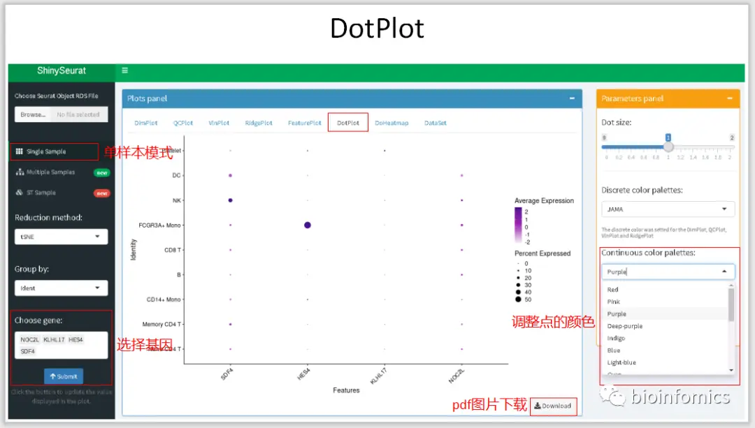Click the HES4 gene tag
Viewport: 755px width, 428px height.
75,339
